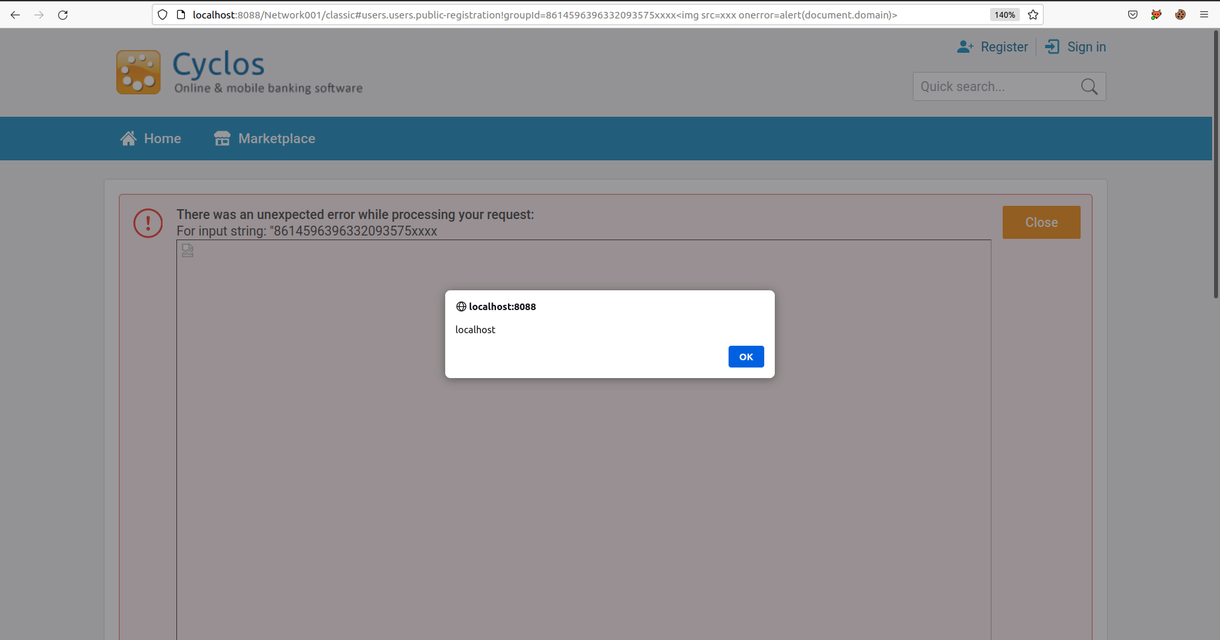The image size is (1220, 640).
Task: Click the shield tracking protection icon
Action: tap(162, 15)
